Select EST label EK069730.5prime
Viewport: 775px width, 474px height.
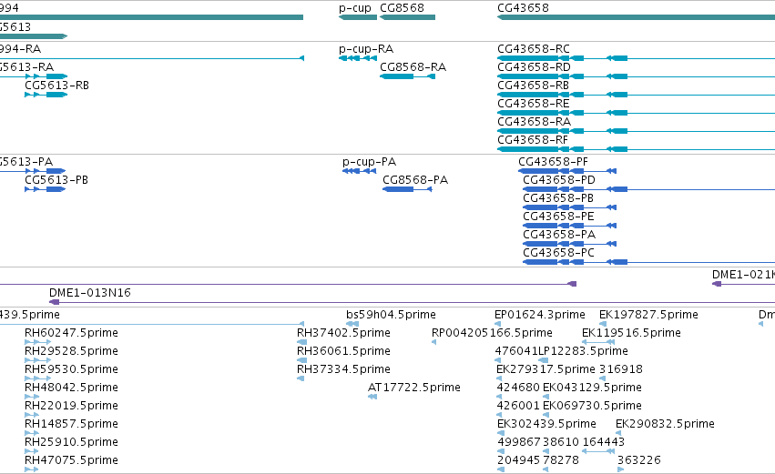(592, 407)
